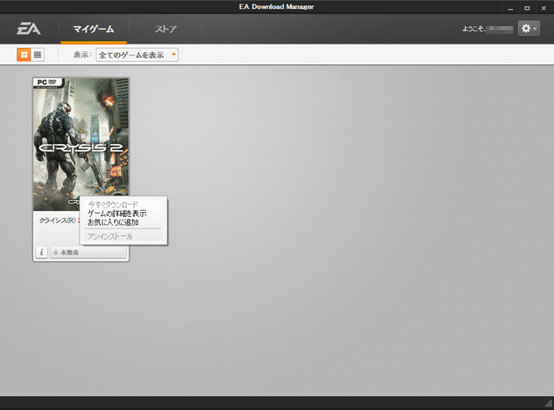Click the info icon on Crysis 2 card
Image resolution: width=554 pixels, height=410 pixels.
42,252
